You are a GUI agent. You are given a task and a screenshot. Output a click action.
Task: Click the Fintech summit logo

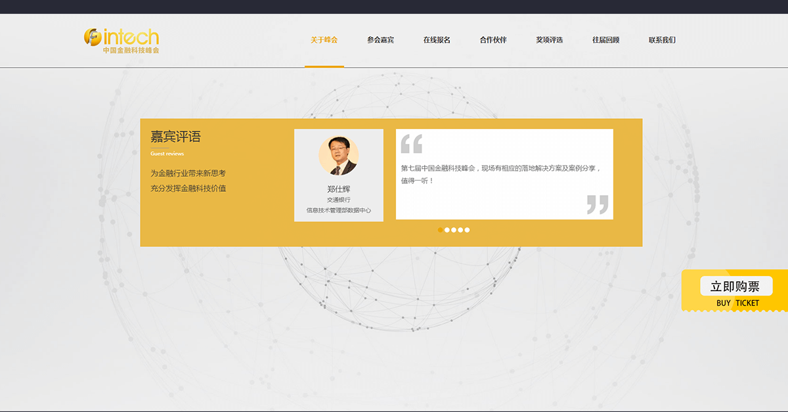(x=121, y=41)
